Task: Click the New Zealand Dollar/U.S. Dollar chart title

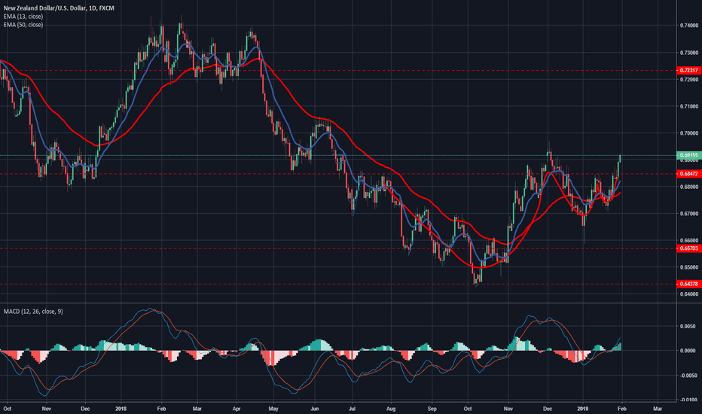Action: coord(59,8)
